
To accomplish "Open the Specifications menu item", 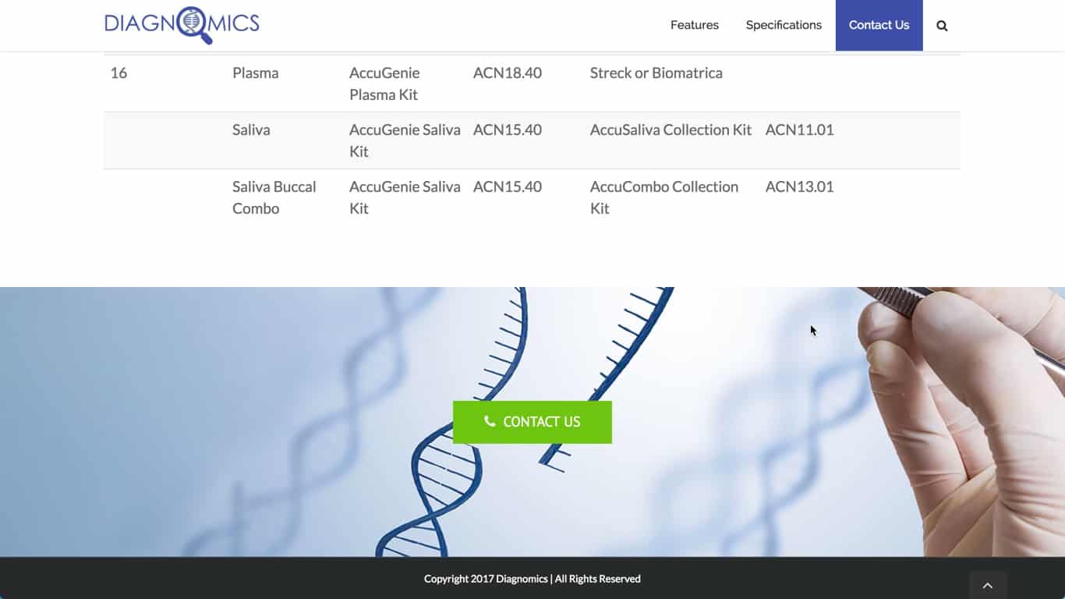I will (x=784, y=25).
